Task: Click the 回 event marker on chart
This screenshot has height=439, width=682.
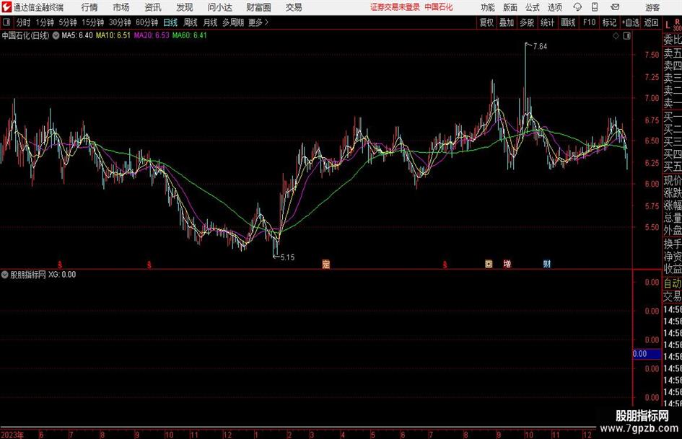Action: [489, 264]
